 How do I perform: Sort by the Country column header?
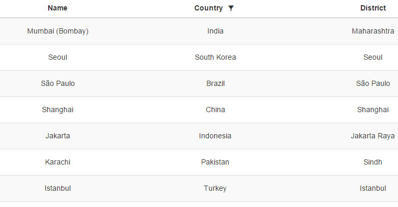pos(208,8)
